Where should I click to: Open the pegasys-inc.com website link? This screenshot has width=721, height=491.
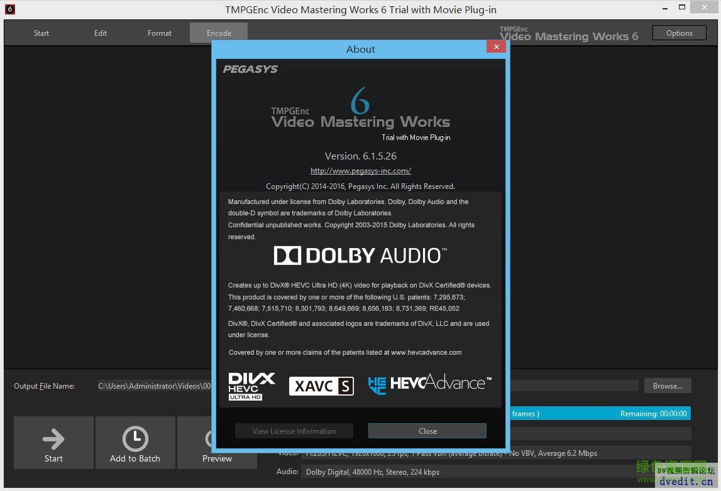pyautogui.click(x=360, y=170)
